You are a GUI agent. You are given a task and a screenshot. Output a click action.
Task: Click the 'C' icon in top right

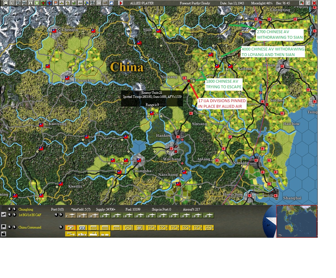pos(308,3)
